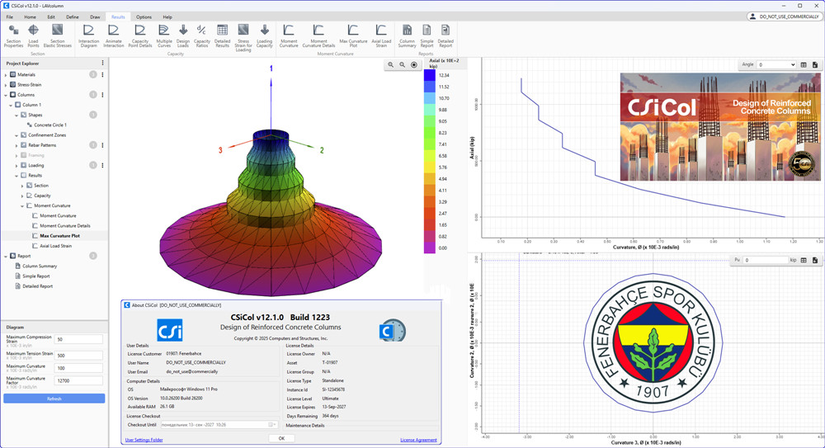
Task: Show Section Elastic Stresses
Action: click(58, 35)
